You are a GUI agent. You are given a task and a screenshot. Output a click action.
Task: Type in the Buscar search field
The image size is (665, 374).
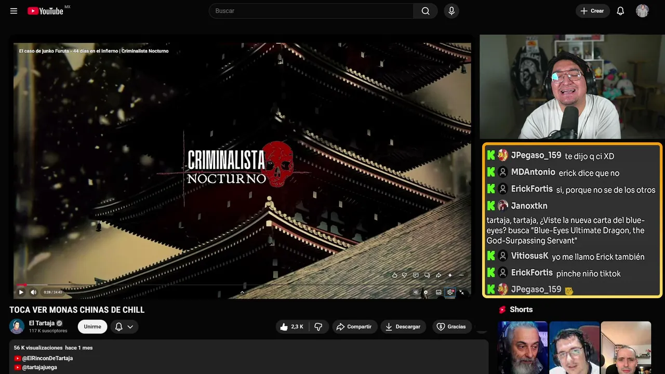[311, 11]
